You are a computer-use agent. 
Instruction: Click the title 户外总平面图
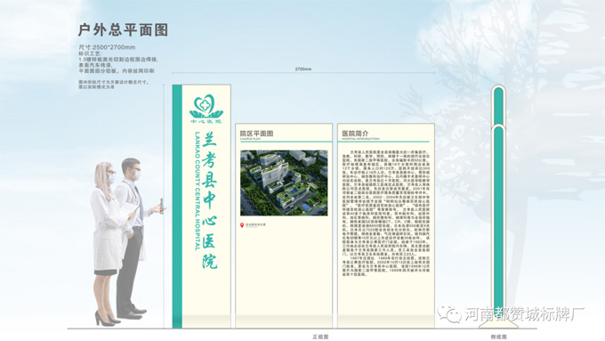coord(123,29)
